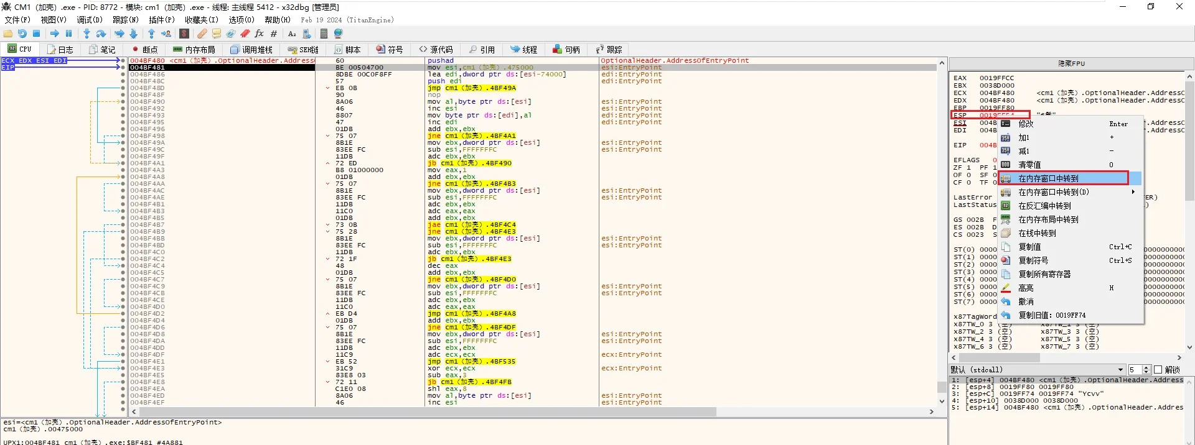Open the 默认 (stdcall) calling convention dropdown
Screen dimensions: 1195x445
click(1038, 370)
